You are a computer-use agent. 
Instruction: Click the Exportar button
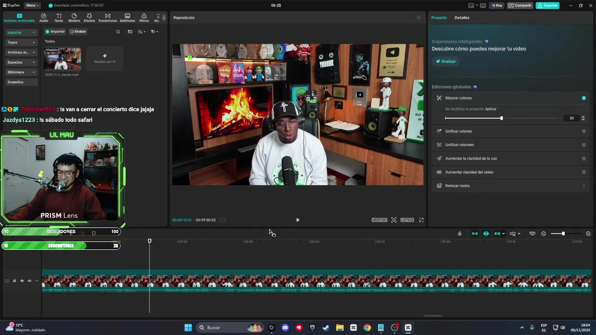[x=548, y=6]
